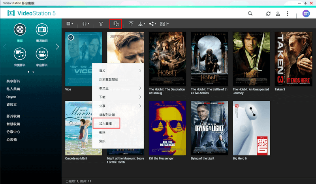Open the background tasks icon in header
Viewport: 316px width, 184px height.
coord(278,13)
